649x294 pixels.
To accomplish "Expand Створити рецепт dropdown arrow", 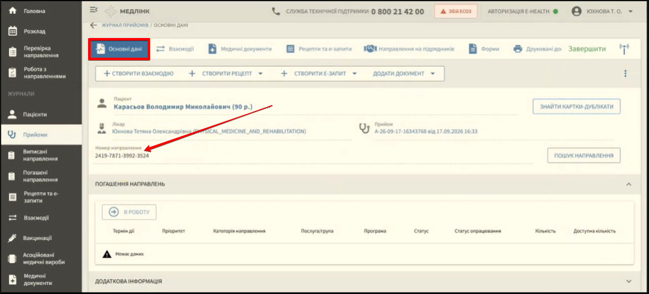I will point(260,73).
